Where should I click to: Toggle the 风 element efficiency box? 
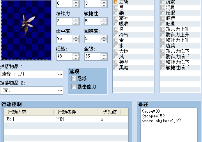point(116,57)
